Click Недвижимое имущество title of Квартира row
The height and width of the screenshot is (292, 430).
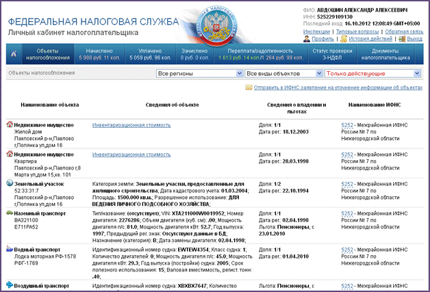(44, 155)
